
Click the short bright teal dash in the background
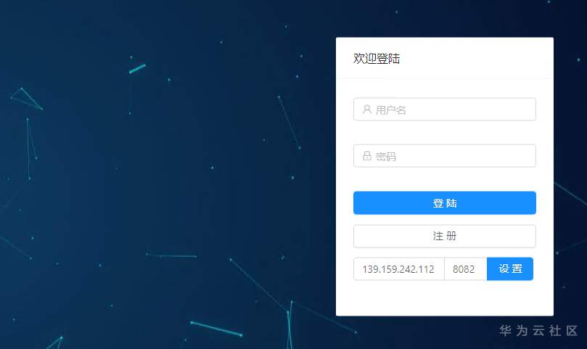coord(137,68)
